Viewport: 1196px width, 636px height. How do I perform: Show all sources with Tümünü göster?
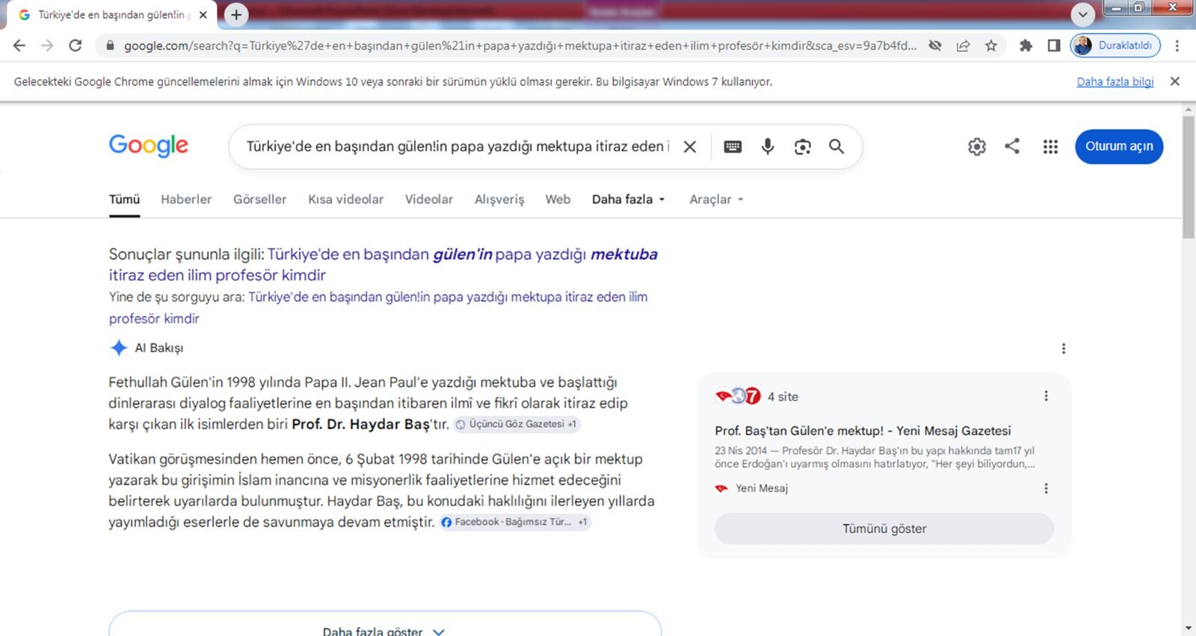pyautogui.click(x=884, y=529)
